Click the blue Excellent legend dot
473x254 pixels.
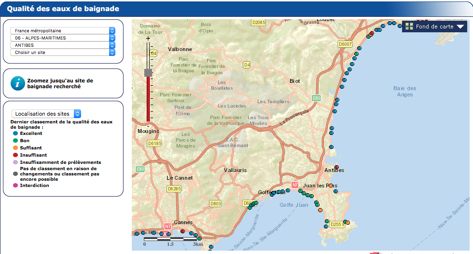[x=15, y=134]
